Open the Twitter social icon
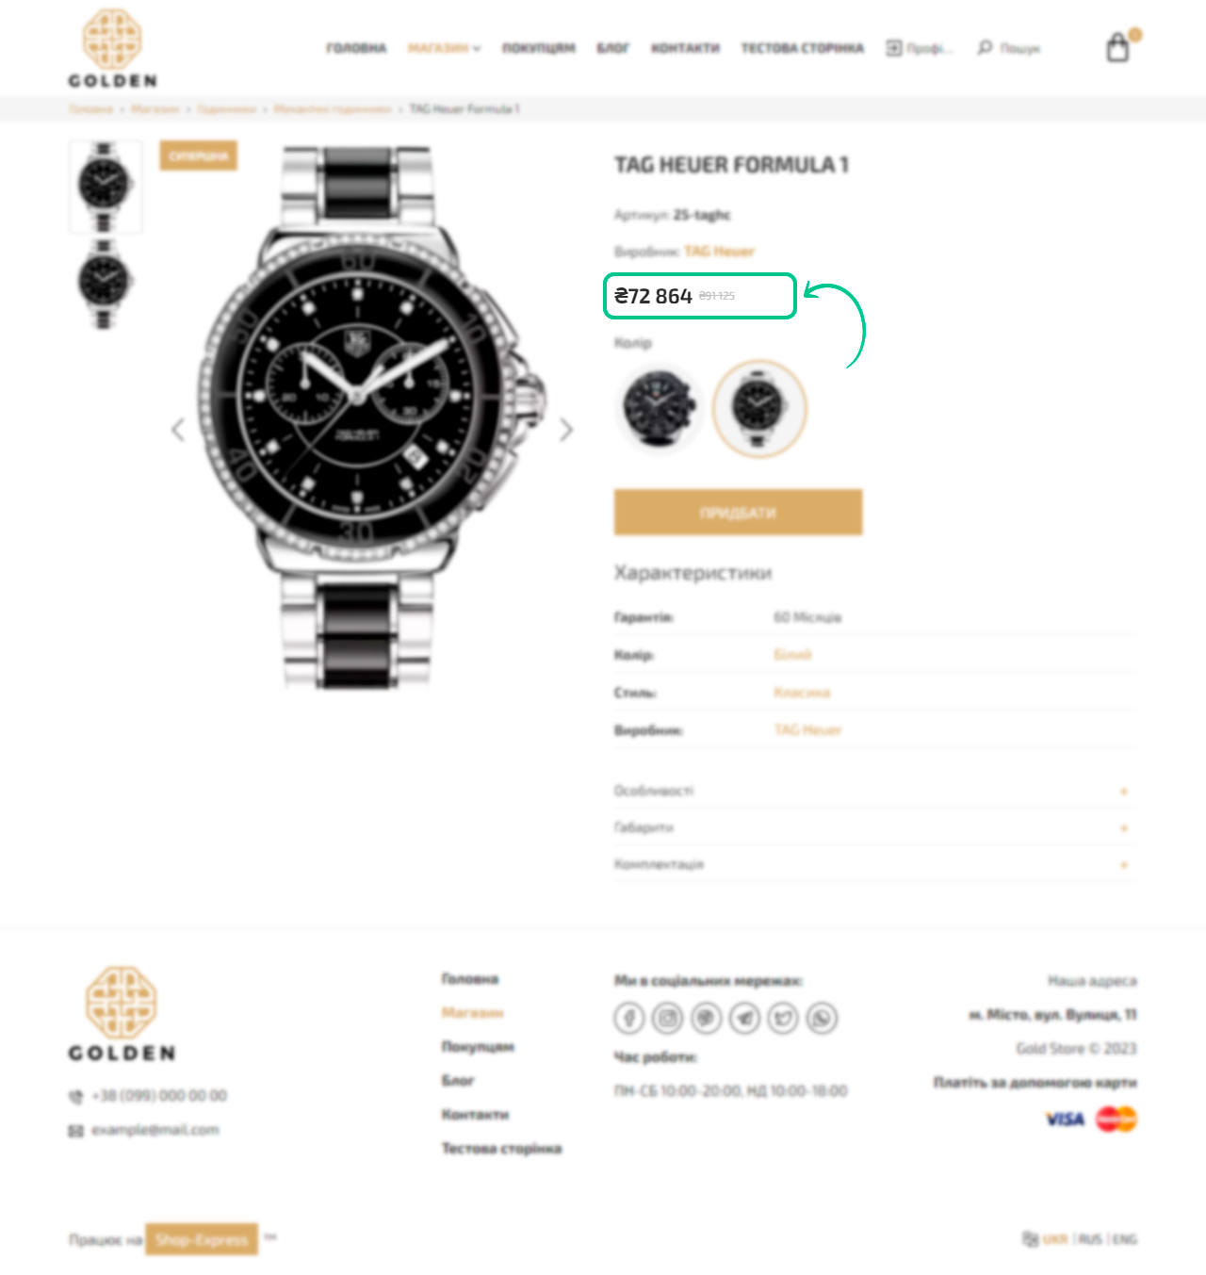This screenshot has height=1275, width=1206. click(x=783, y=1018)
